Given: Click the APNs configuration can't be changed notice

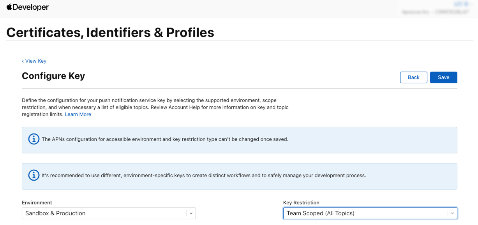Looking at the screenshot, I should point(165,139).
